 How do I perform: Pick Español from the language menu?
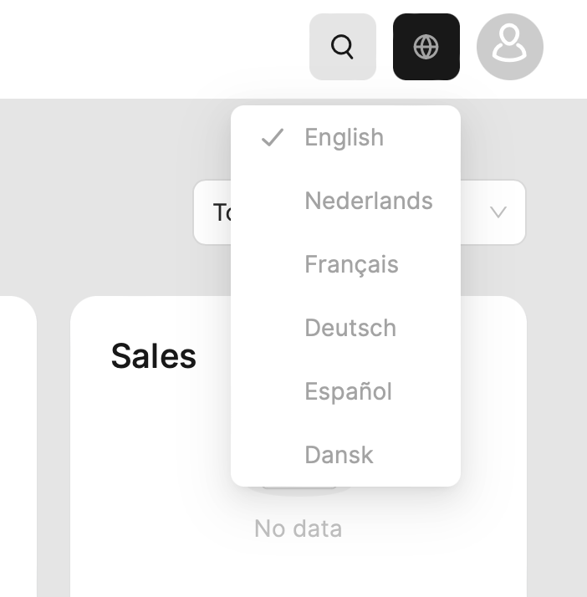pyautogui.click(x=348, y=392)
